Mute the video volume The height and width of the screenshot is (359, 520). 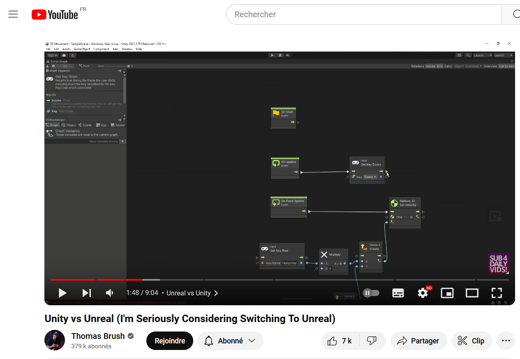tap(110, 293)
